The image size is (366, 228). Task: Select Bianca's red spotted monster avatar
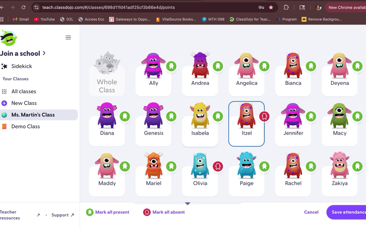[x=293, y=65]
